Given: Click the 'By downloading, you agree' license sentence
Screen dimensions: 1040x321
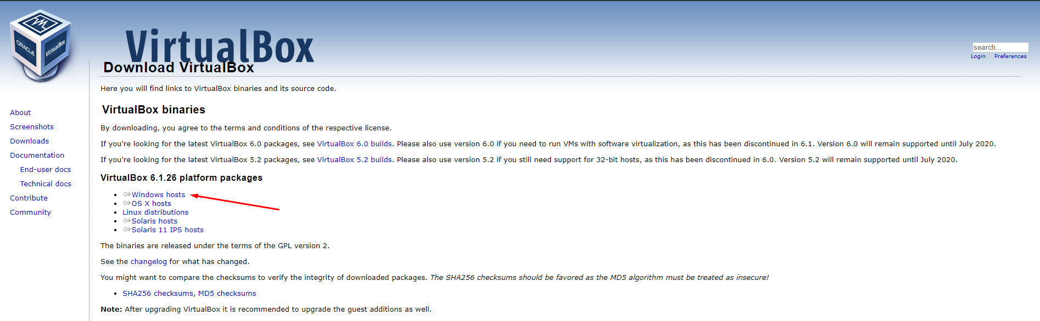Looking at the screenshot, I should (246, 128).
